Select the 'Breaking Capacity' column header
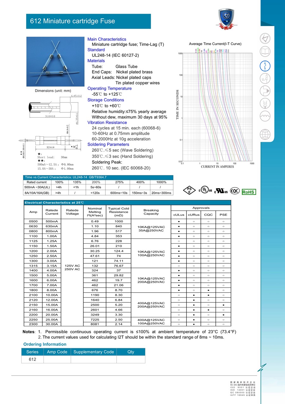This screenshot has width=285, height=404. pyautogui.click(x=151, y=212)
